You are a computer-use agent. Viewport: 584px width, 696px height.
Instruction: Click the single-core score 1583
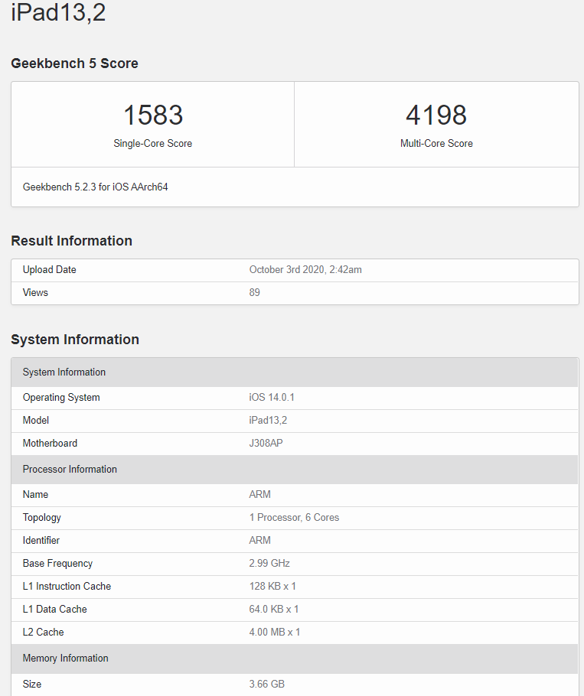coord(153,115)
